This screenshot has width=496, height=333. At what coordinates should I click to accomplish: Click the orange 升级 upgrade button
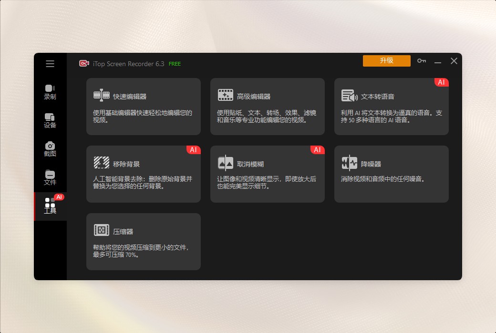pos(386,61)
